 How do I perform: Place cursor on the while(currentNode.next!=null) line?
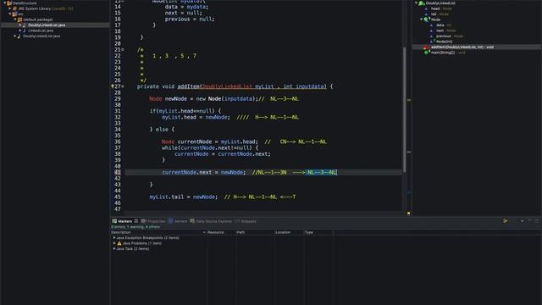210,147
